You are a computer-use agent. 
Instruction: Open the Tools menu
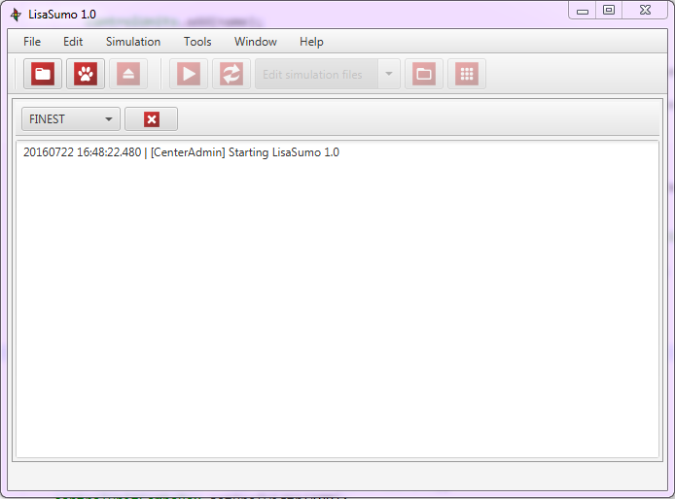197,42
